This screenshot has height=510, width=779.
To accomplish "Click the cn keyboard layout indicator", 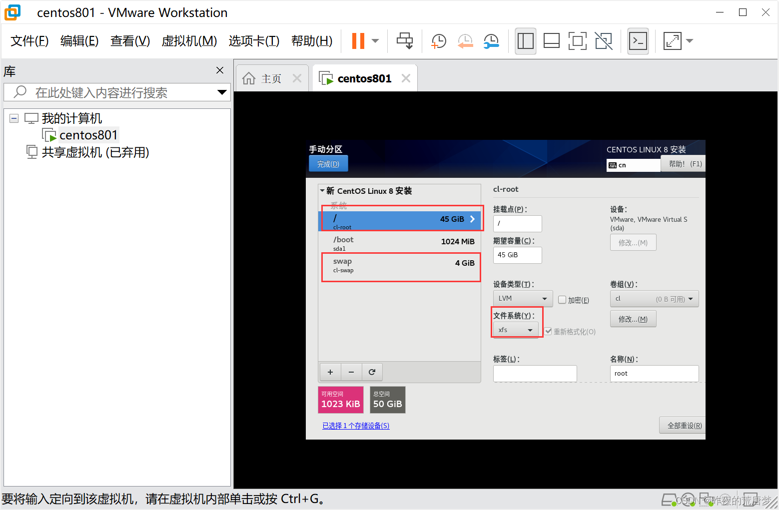I will (x=633, y=165).
